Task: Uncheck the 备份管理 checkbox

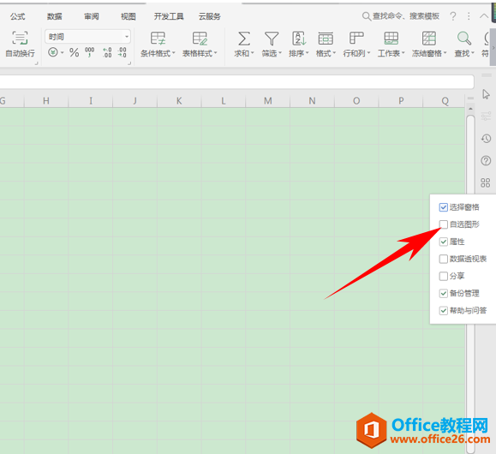Action: click(443, 293)
